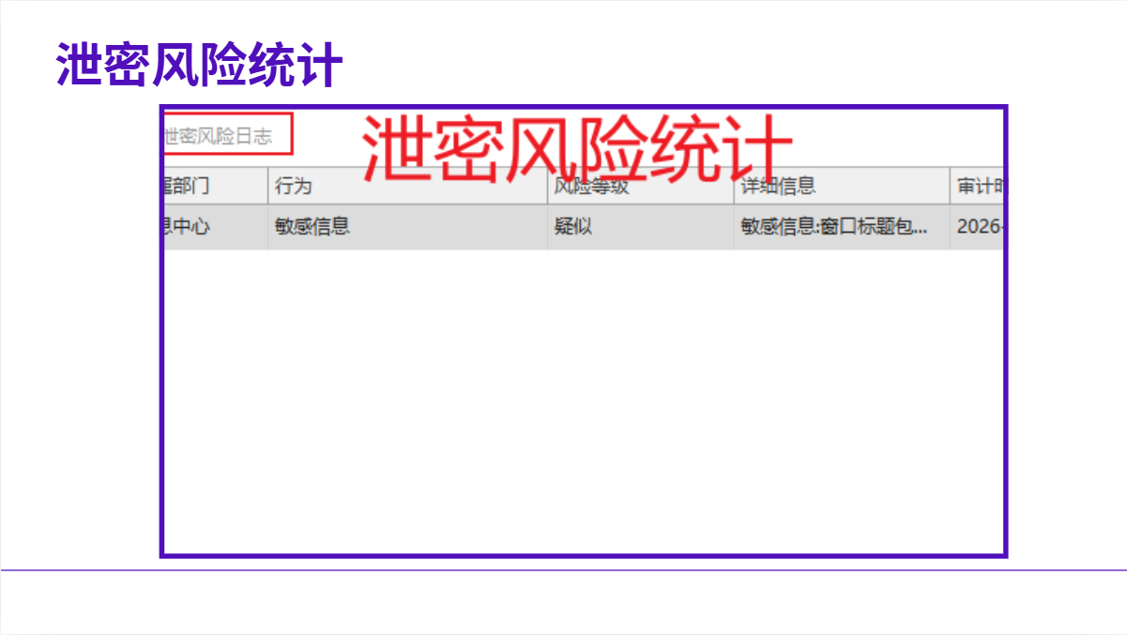Click the purple slide title 泄密风险统计
The image size is (1127, 635).
click(x=199, y=65)
